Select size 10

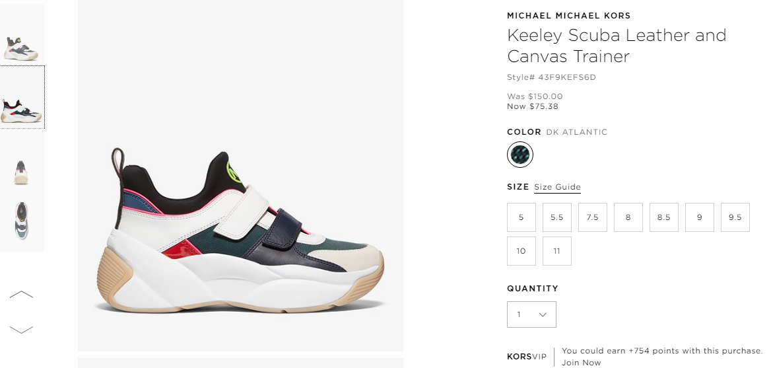[x=521, y=251]
